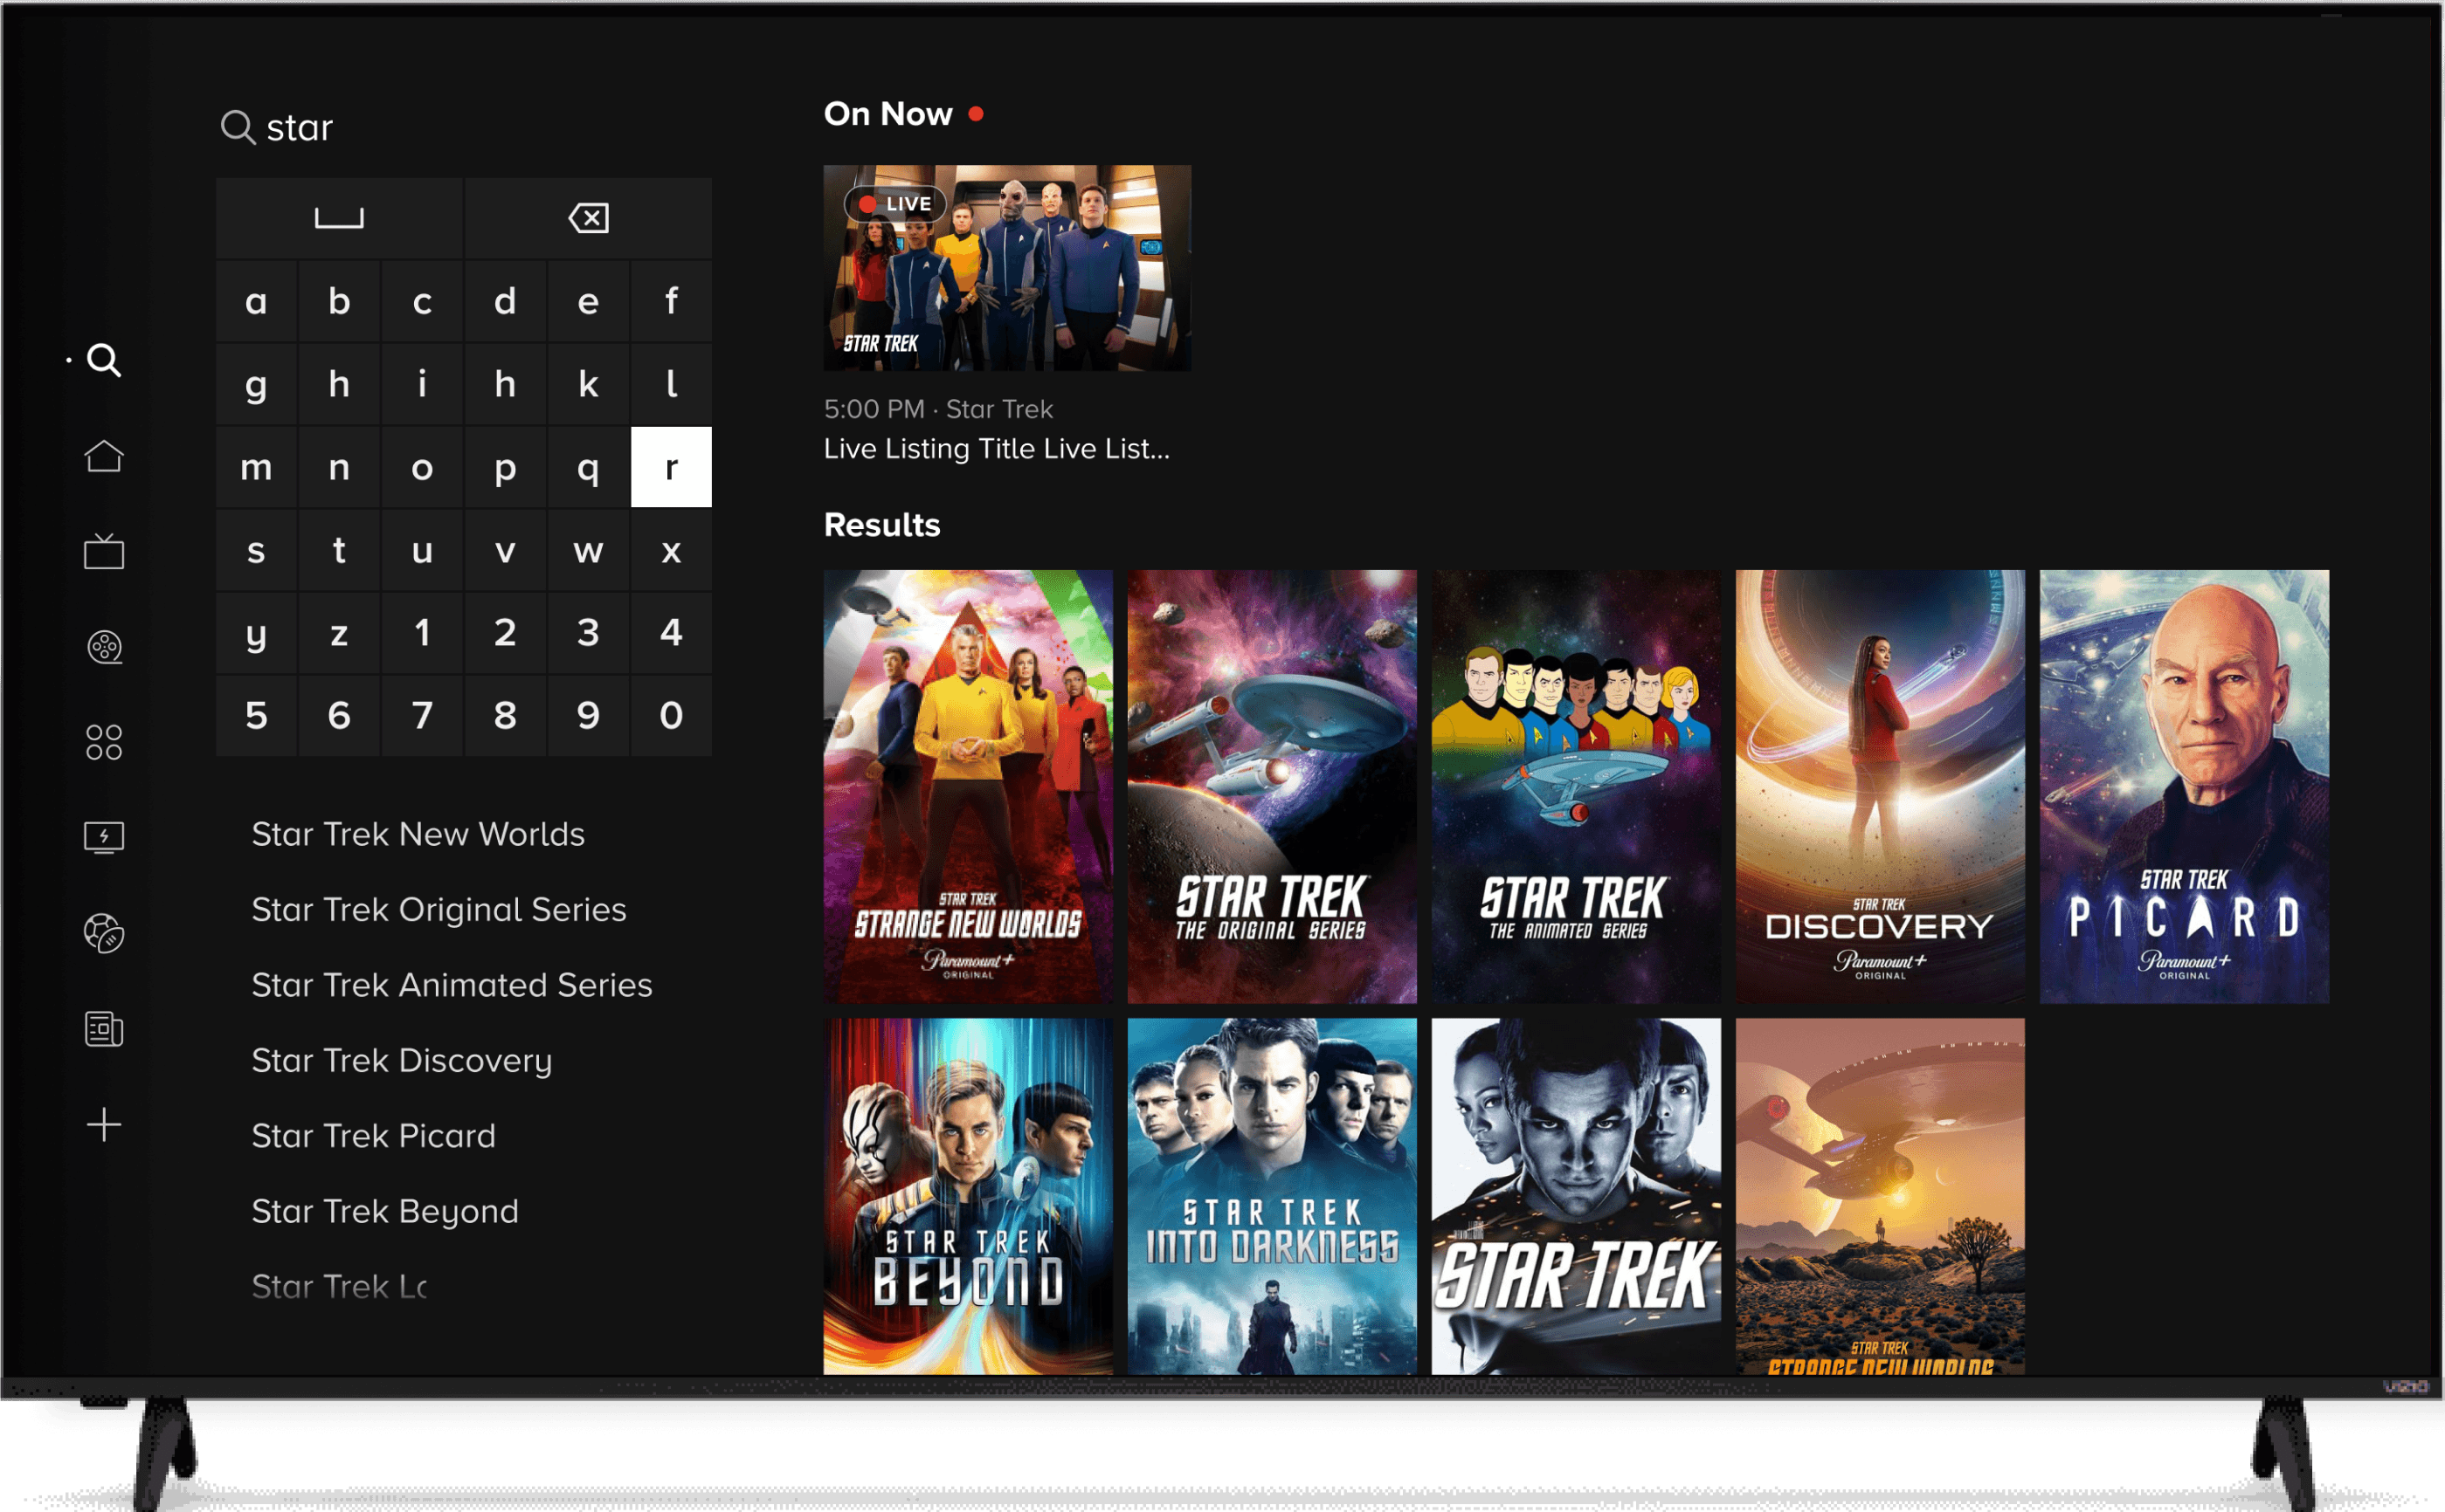This screenshot has width=2445, height=1512.
Task: Choose the letter e key
Action: 588,301
